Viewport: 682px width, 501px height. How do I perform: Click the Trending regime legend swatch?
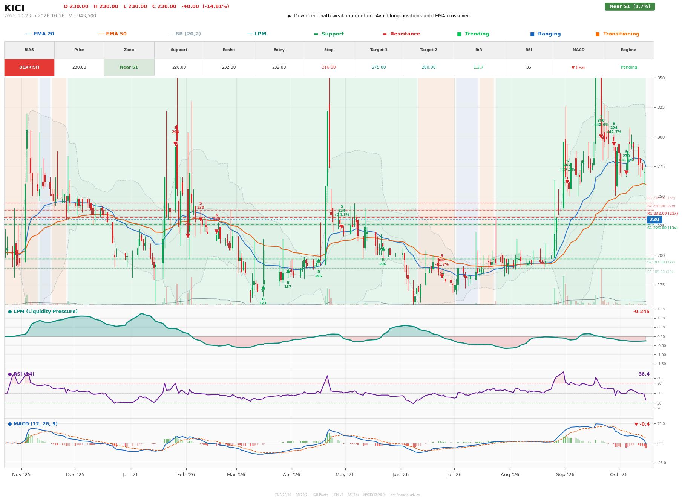coord(459,34)
